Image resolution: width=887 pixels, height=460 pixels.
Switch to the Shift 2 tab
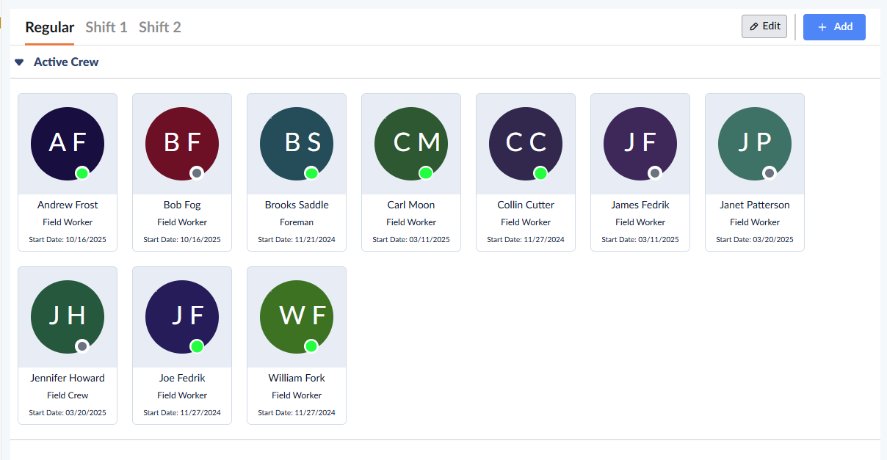160,27
